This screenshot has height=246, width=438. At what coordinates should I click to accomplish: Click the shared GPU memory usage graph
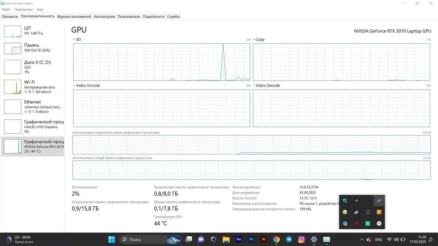click(251, 170)
